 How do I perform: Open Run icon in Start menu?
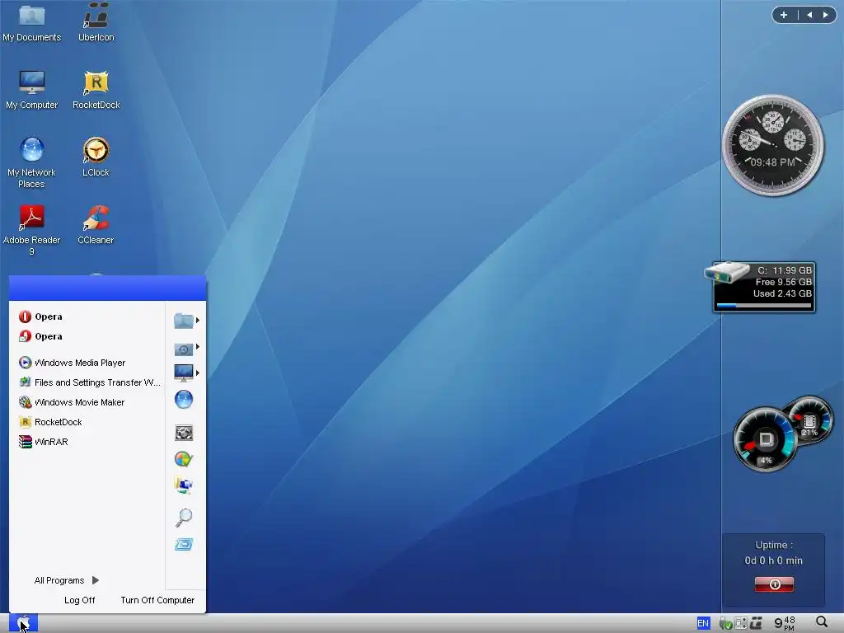(184, 545)
